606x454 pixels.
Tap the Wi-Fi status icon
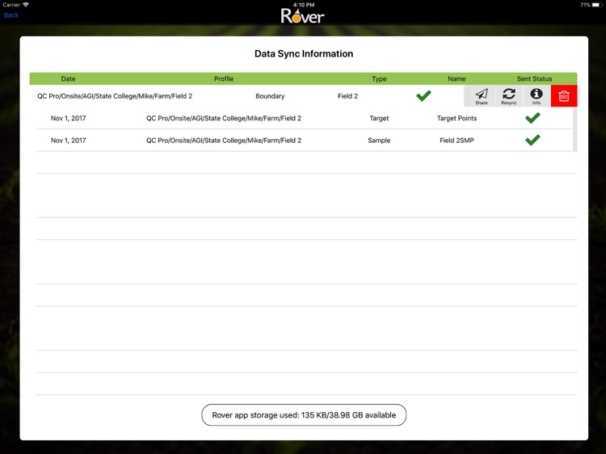click(26, 5)
